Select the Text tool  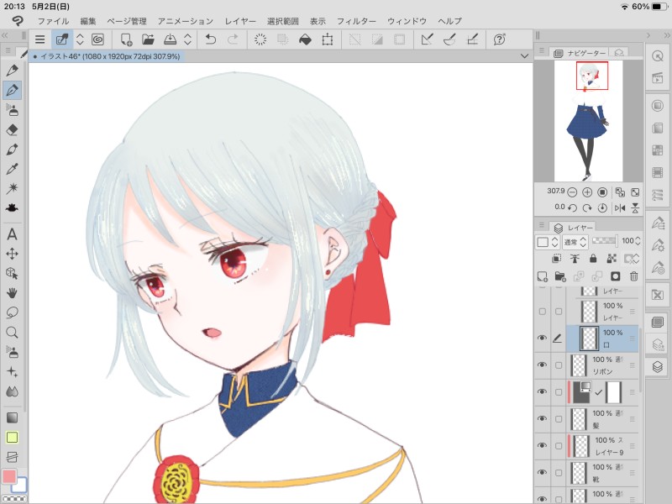point(12,234)
